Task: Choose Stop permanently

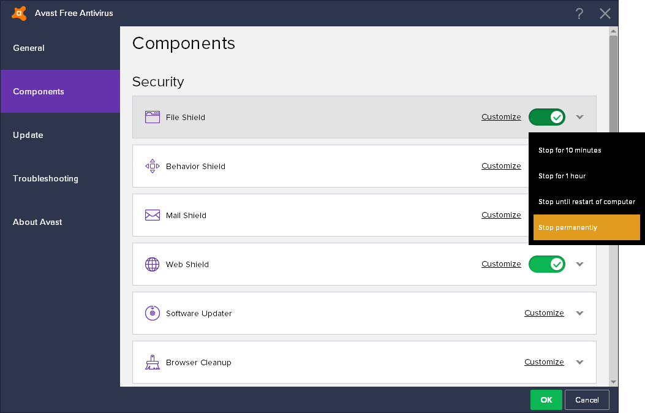Action: (587, 227)
